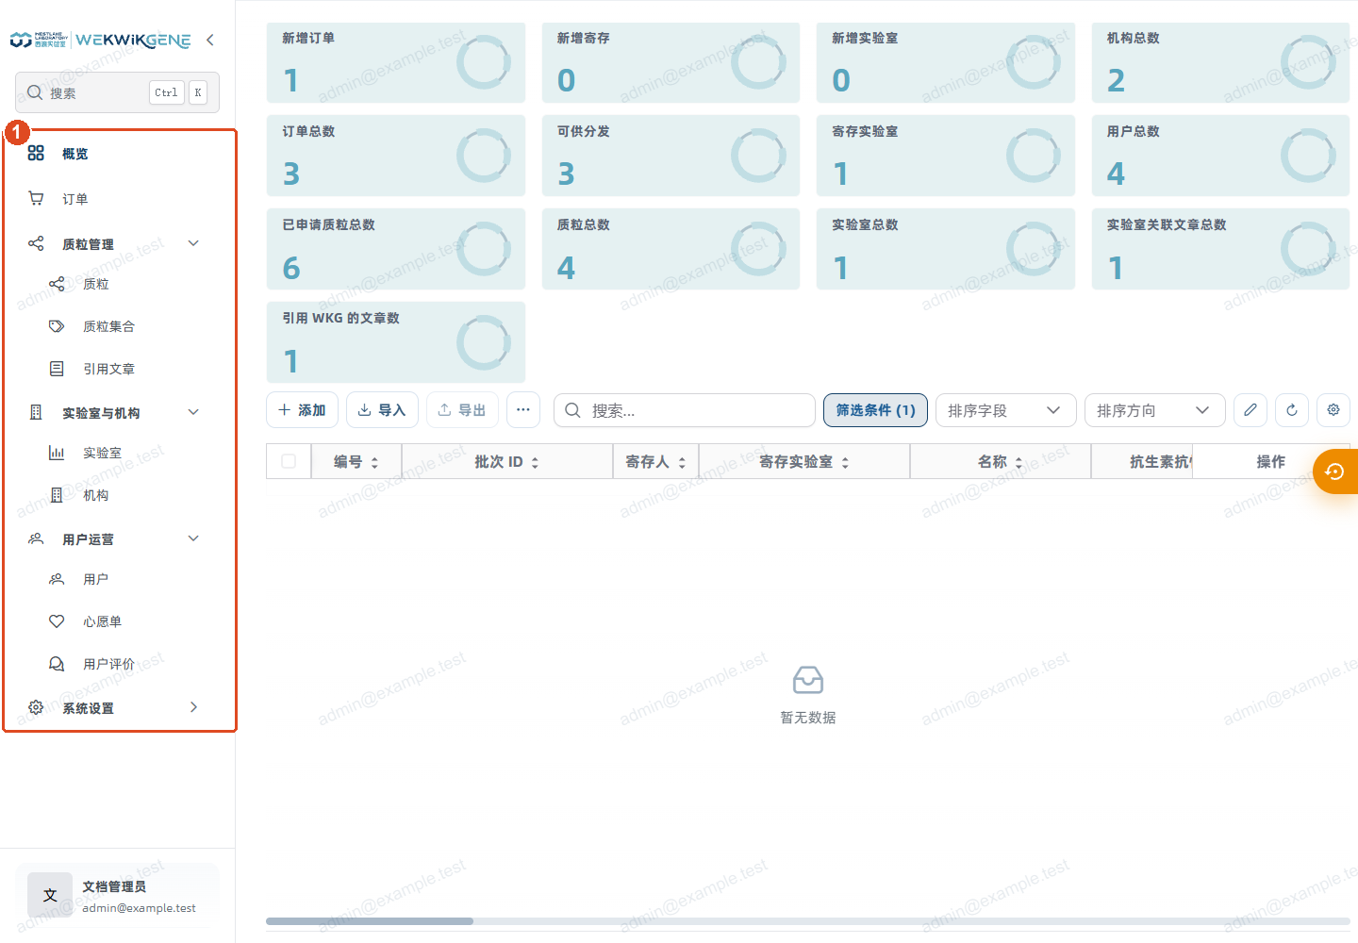The width and height of the screenshot is (1358, 943).
Task: Click the 引用文章 document icon
Action: point(57,369)
